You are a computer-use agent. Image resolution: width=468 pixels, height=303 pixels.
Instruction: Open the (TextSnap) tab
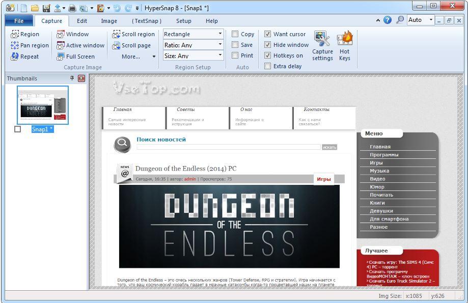tap(147, 21)
